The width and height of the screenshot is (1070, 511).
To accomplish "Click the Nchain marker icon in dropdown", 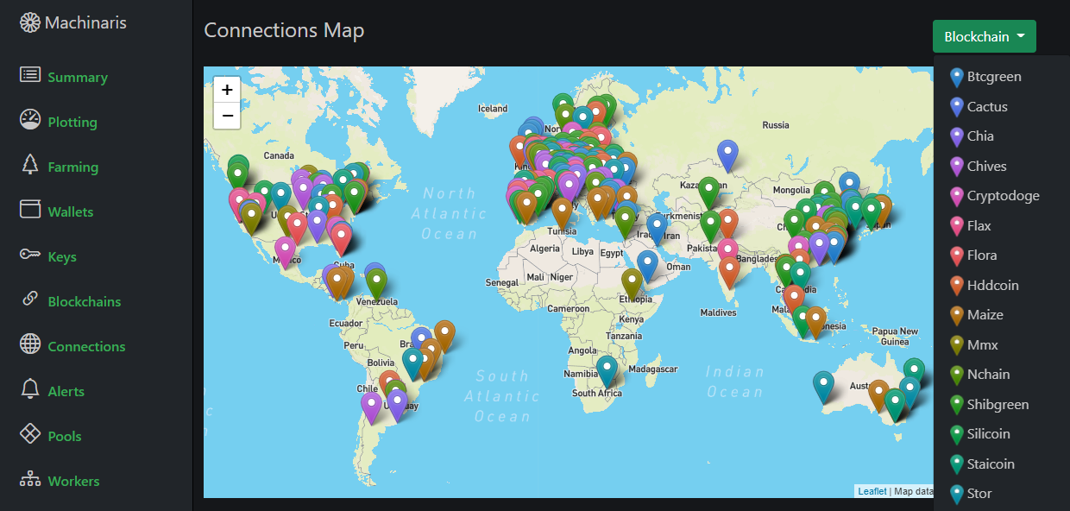I will click(956, 375).
